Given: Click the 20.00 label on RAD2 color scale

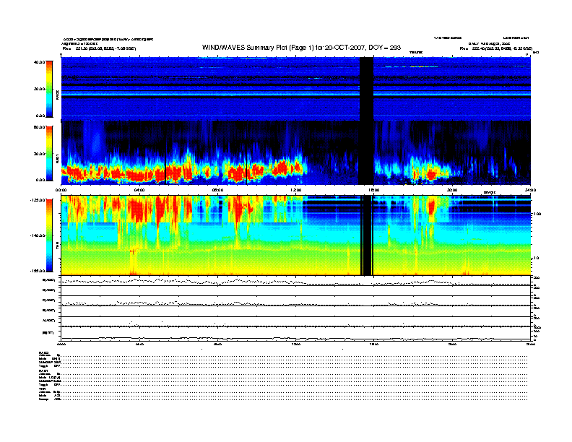Looking at the screenshot, I should point(39,89).
